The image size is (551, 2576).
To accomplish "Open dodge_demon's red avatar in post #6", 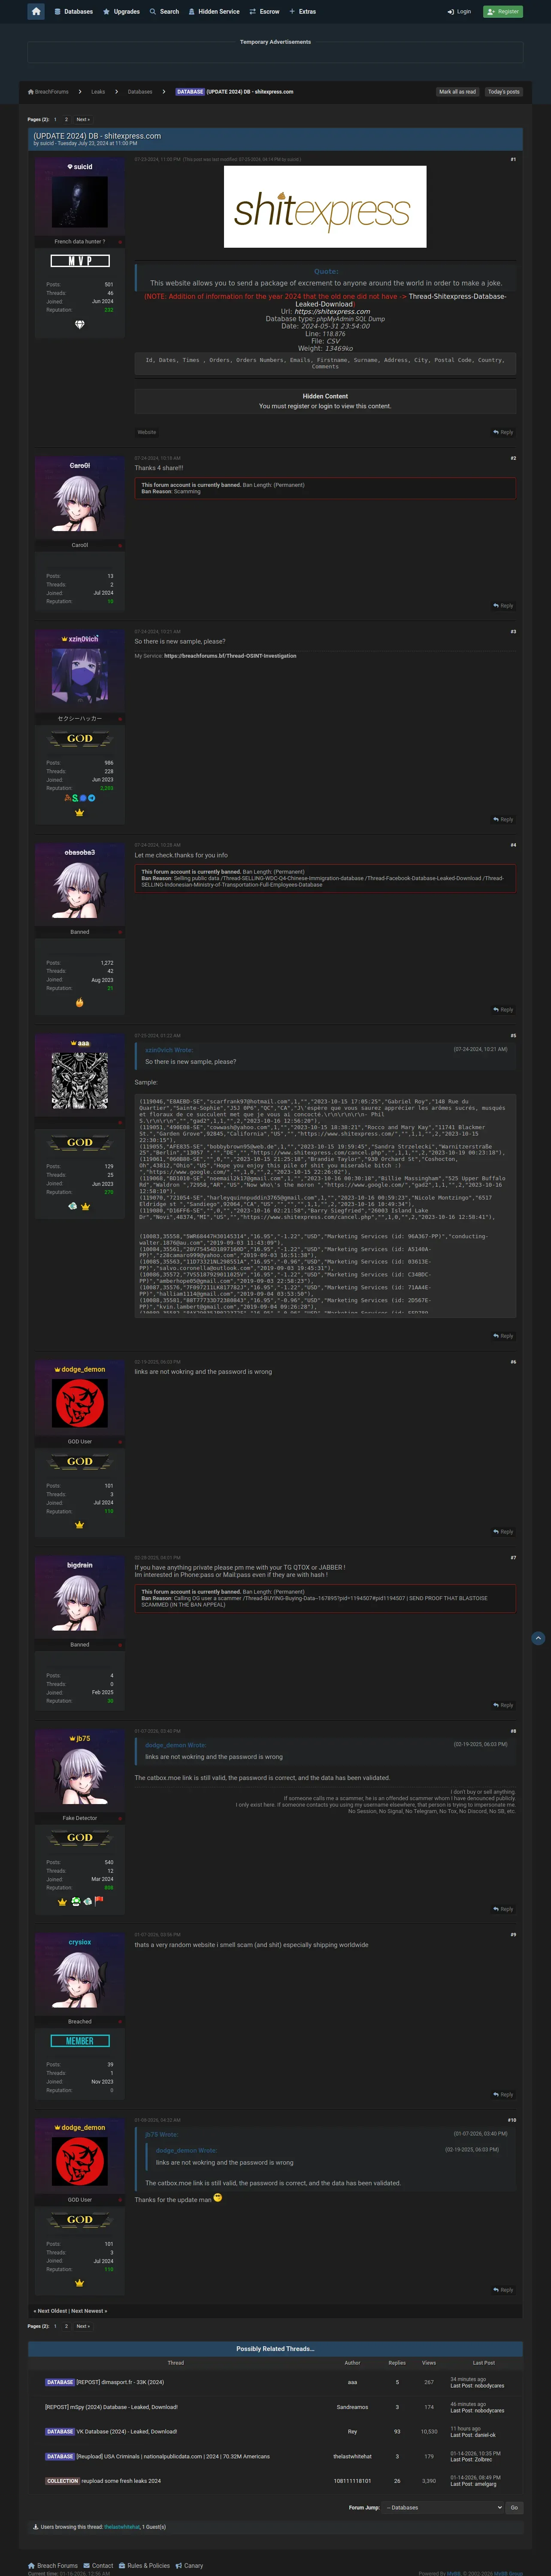I will (x=80, y=1404).
